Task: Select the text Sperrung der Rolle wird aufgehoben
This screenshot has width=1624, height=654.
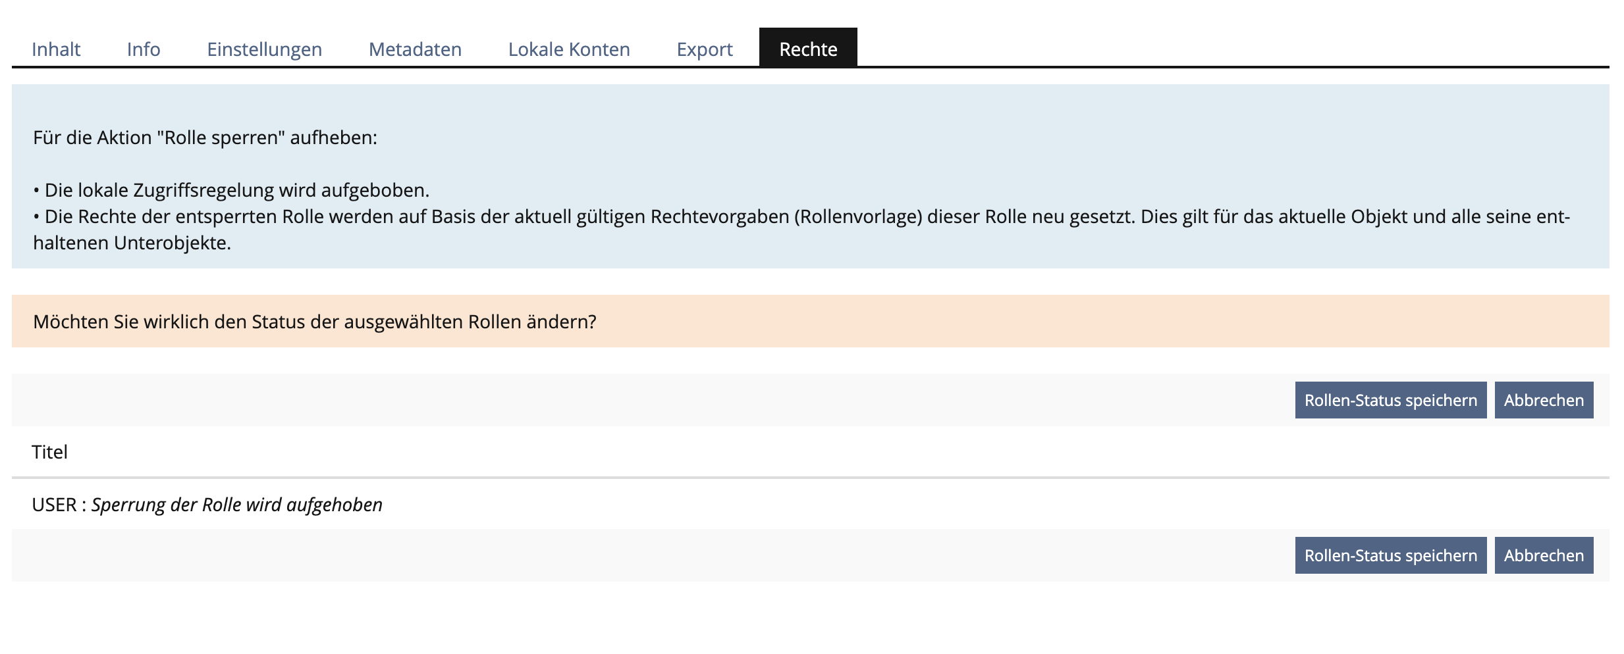Action: (x=237, y=504)
